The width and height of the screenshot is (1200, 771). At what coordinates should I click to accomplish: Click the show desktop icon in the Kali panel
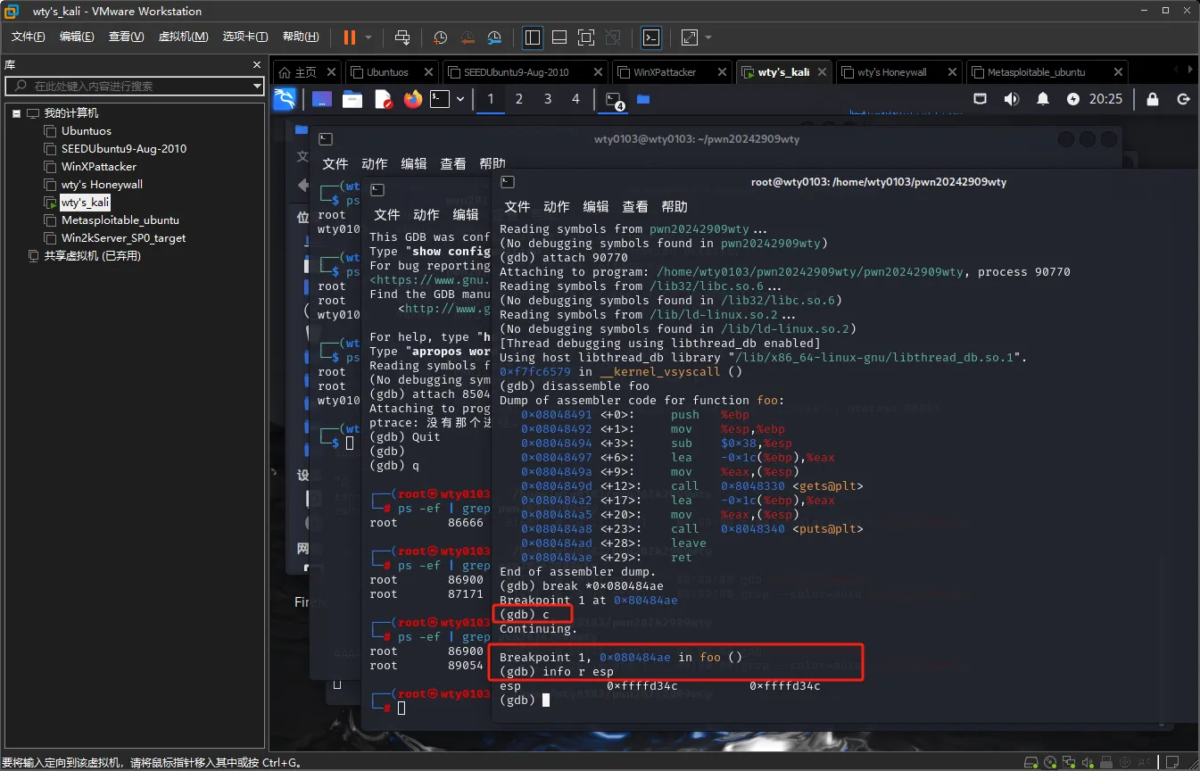322,99
